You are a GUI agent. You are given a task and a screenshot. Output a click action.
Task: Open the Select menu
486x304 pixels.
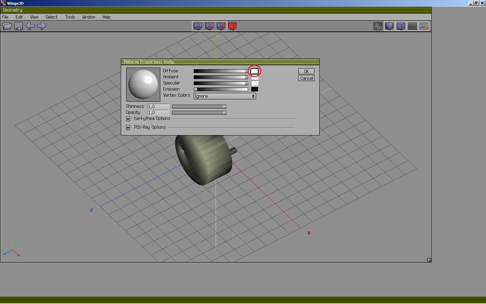click(51, 17)
